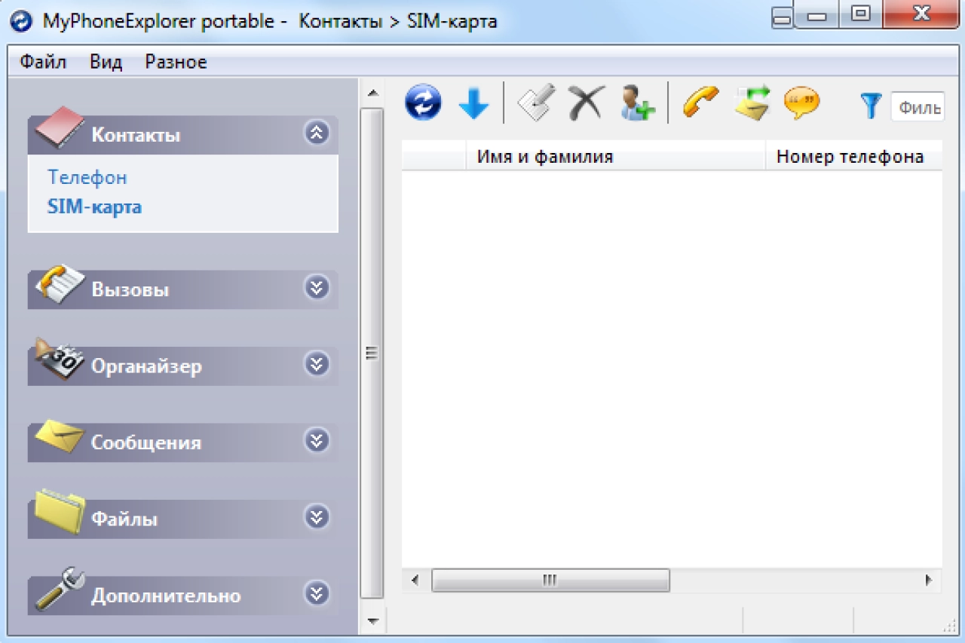Click the Сообщения envelope icon
965x643 pixels.
[59, 437]
